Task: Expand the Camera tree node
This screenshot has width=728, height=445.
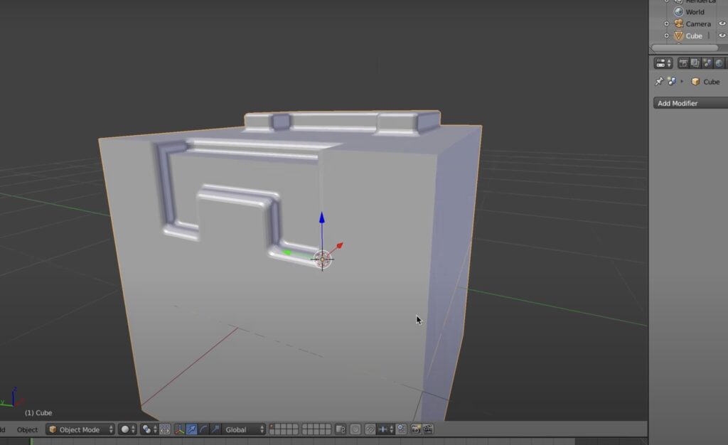Action: coord(667,23)
